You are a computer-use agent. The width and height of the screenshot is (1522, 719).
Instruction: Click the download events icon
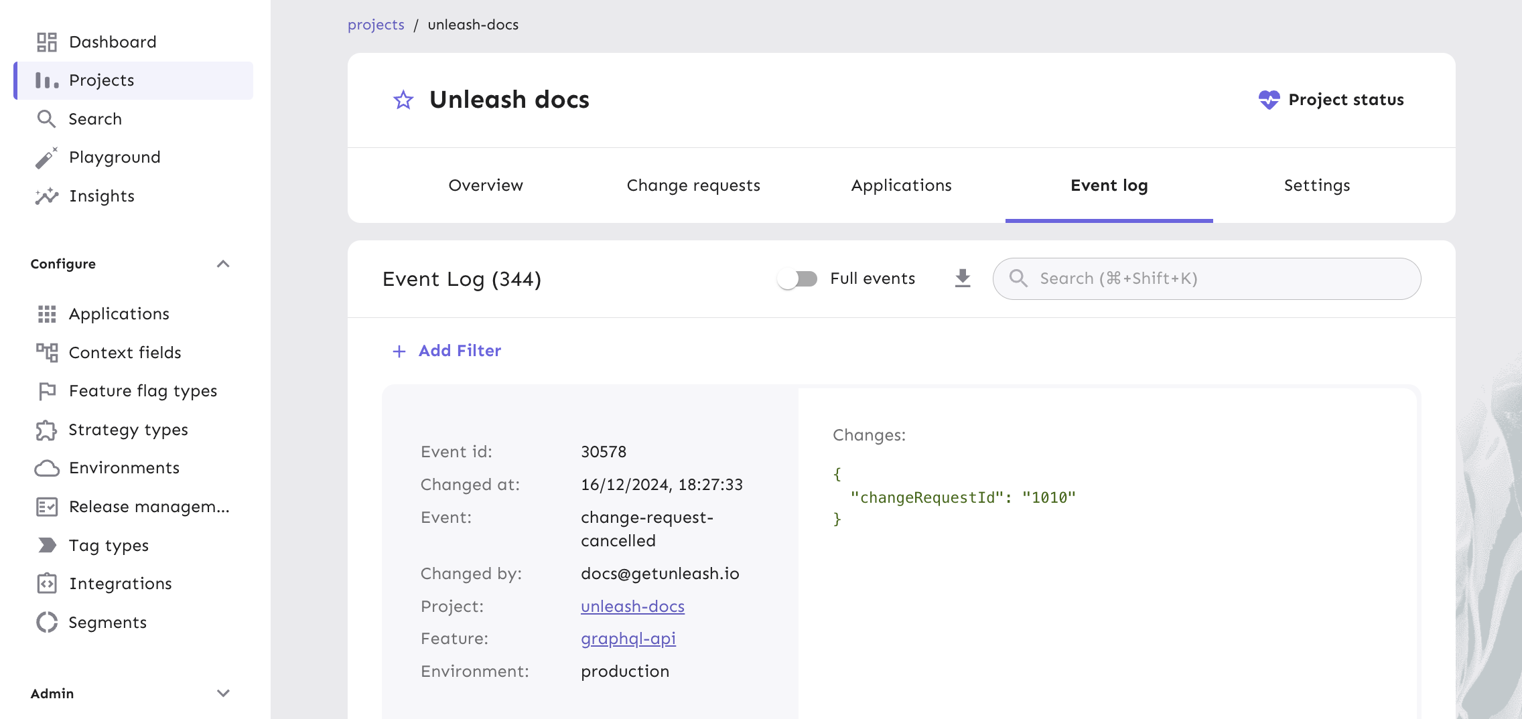[963, 278]
